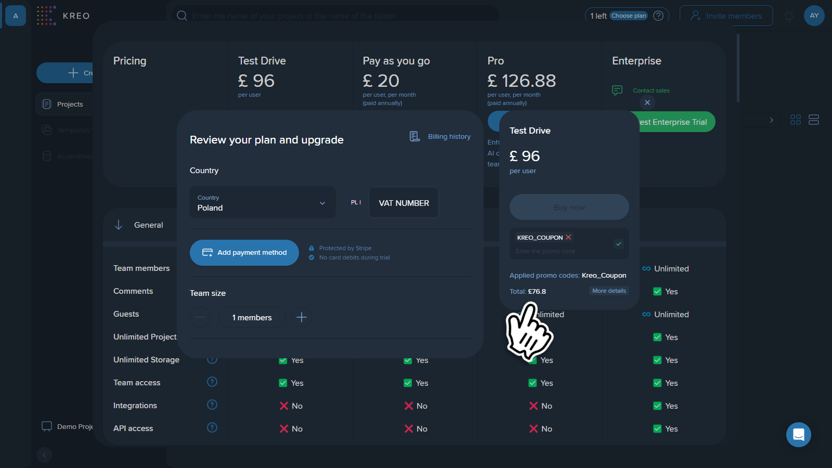
Task: Open Billing history link
Action: click(449, 136)
